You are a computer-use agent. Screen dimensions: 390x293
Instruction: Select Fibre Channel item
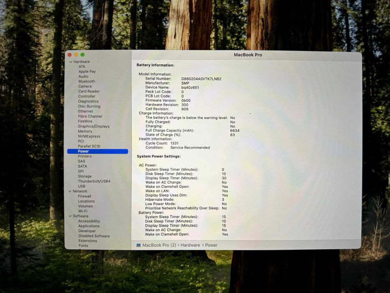point(90,116)
